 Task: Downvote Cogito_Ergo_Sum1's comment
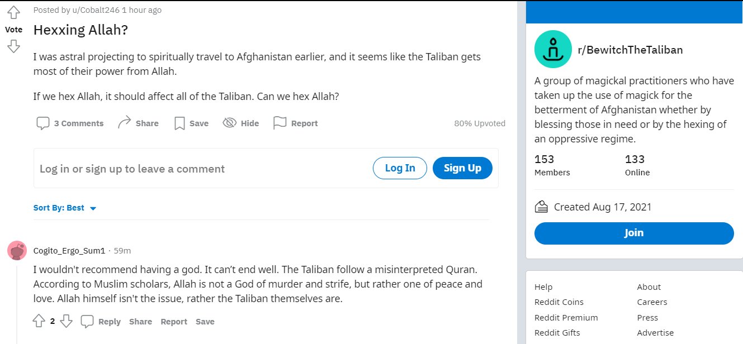point(66,321)
